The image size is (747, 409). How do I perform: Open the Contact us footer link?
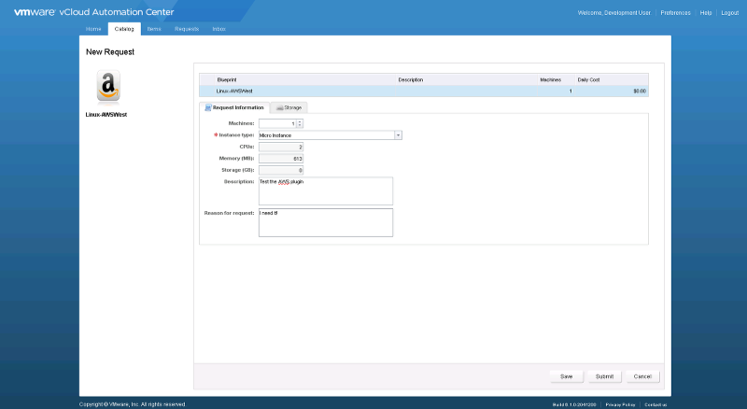[655, 404]
